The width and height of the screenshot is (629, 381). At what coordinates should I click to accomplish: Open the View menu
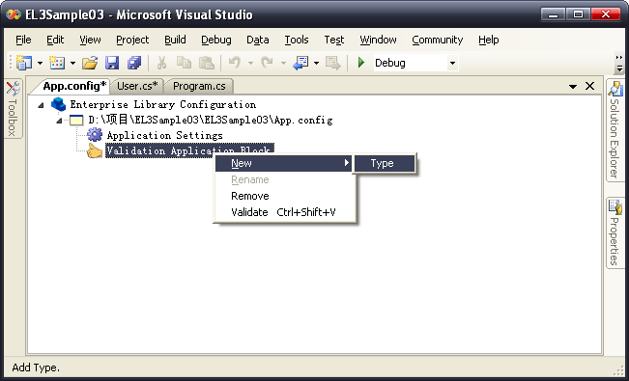[90, 40]
